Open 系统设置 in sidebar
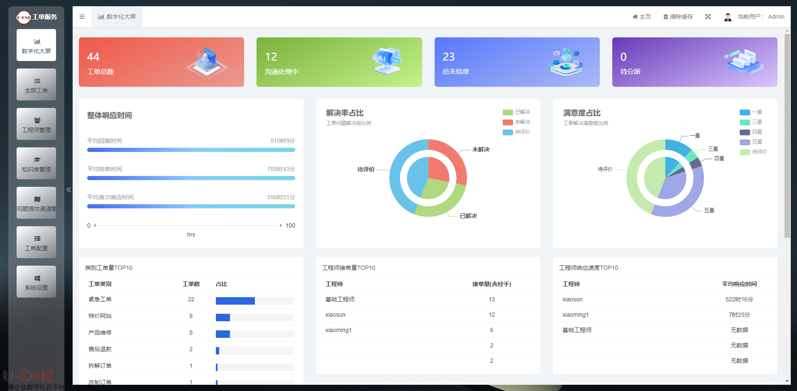Viewport: 797px width, 391px height. (x=36, y=282)
